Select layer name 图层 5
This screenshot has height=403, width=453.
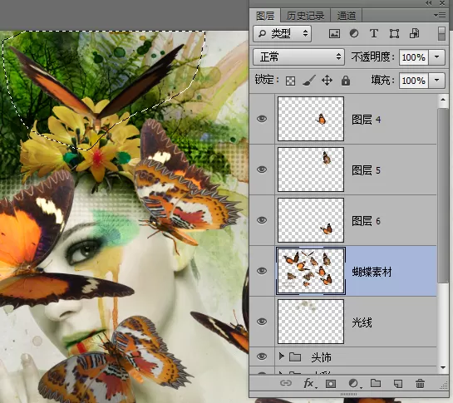pos(366,170)
